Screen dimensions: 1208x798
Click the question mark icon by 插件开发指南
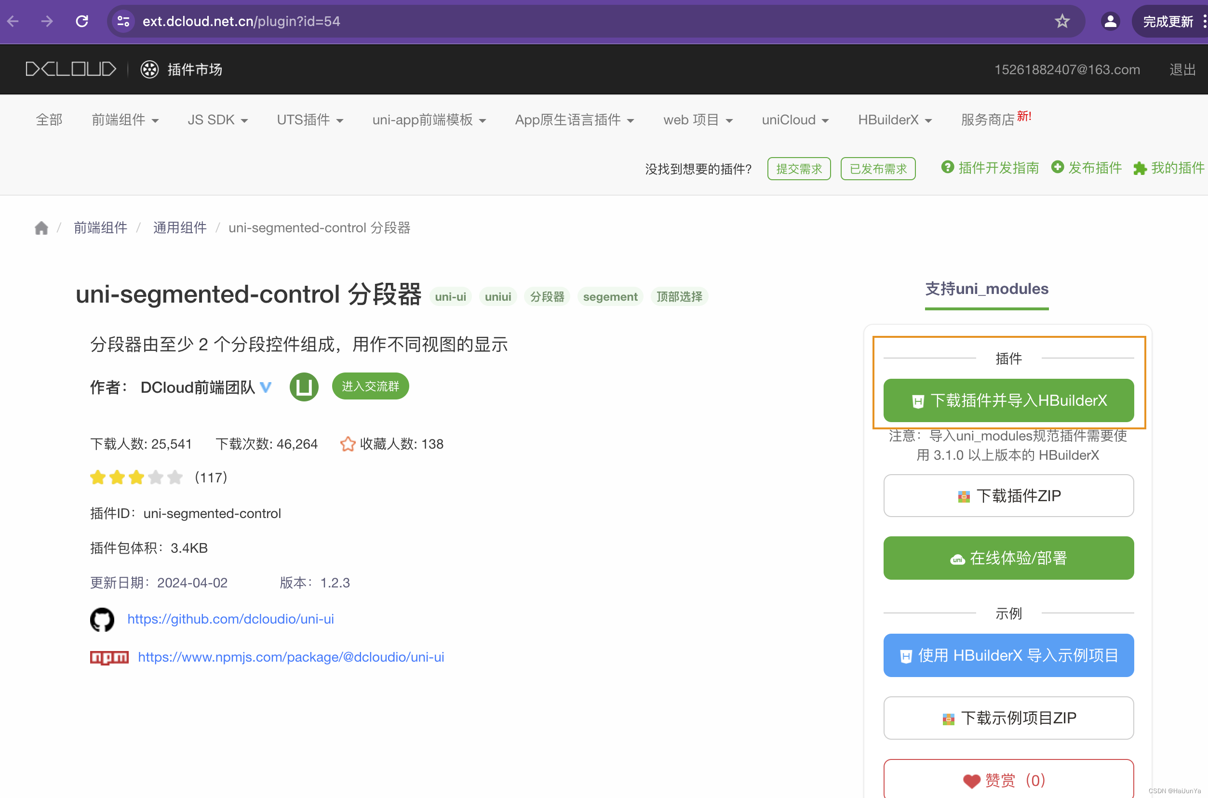point(947,167)
